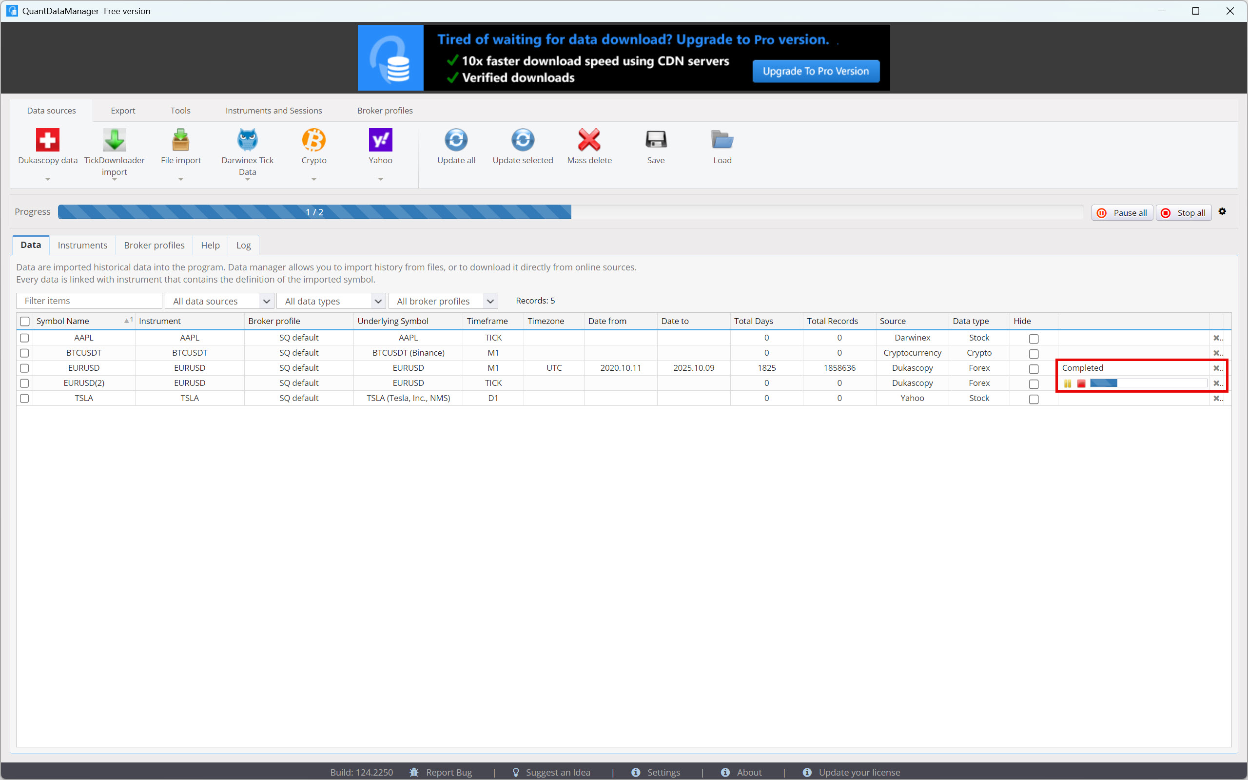Viewport: 1248px width, 780px height.
Task: Check the AAPL row selection checkbox
Action: click(x=24, y=338)
